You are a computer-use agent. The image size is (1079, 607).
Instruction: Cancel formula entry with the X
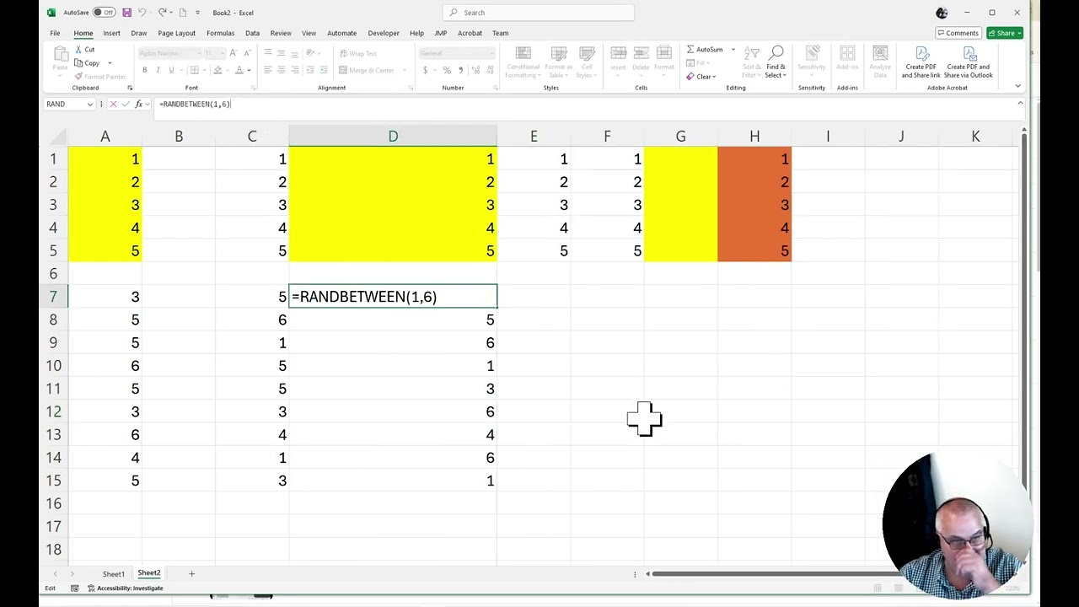click(113, 105)
